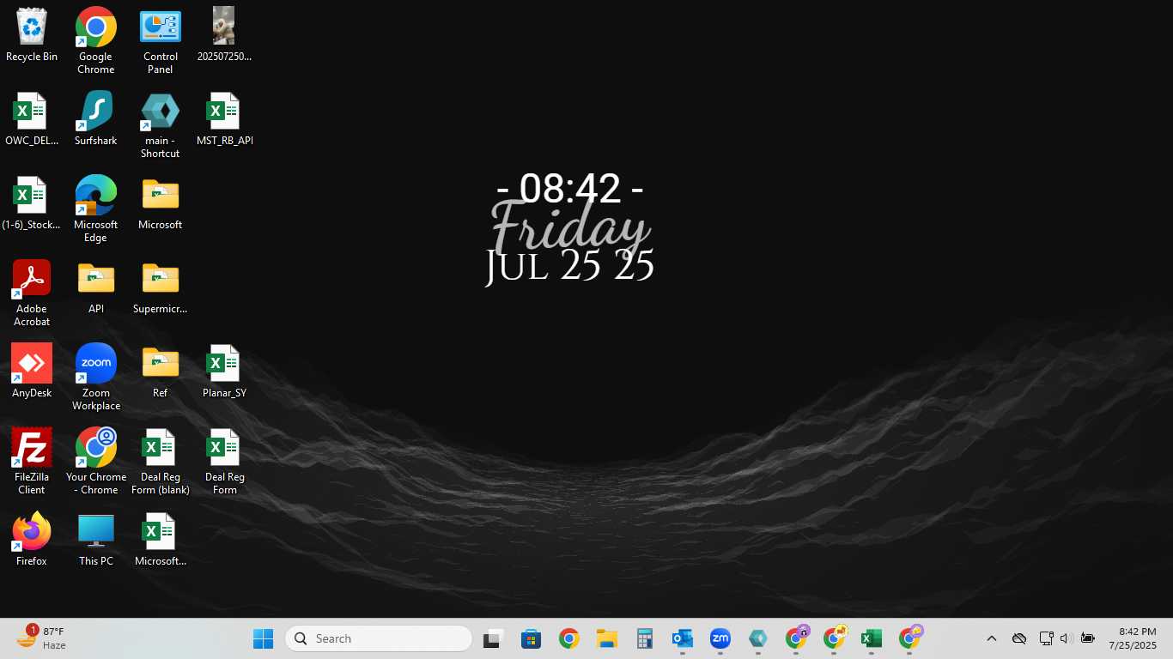Open the Windows Start menu
This screenshot has width=1173, height=659.
[264, 638]
